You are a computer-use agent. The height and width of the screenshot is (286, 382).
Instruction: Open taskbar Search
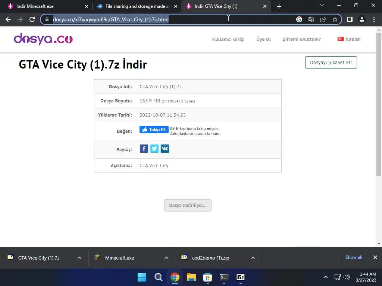click(158, 277)
